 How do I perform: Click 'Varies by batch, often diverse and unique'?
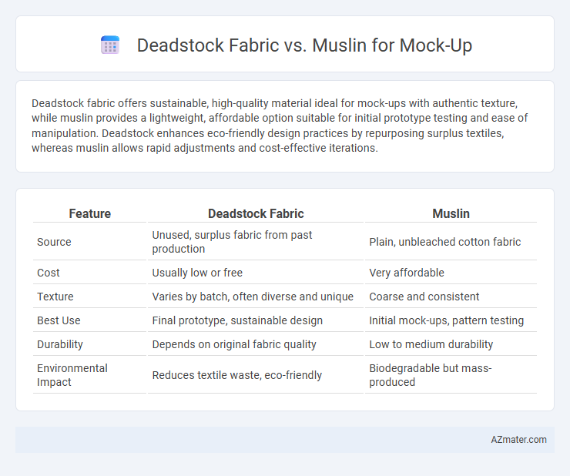(x=253, y=297)
